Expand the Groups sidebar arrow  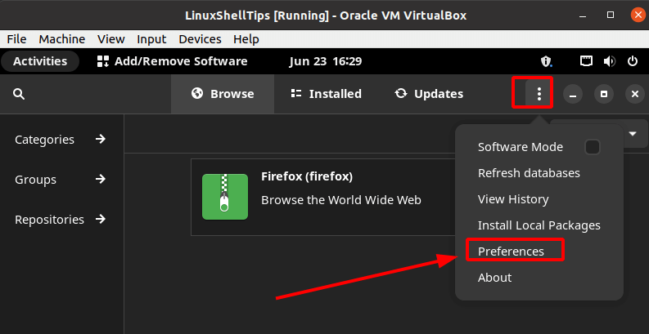coord(100,179)
